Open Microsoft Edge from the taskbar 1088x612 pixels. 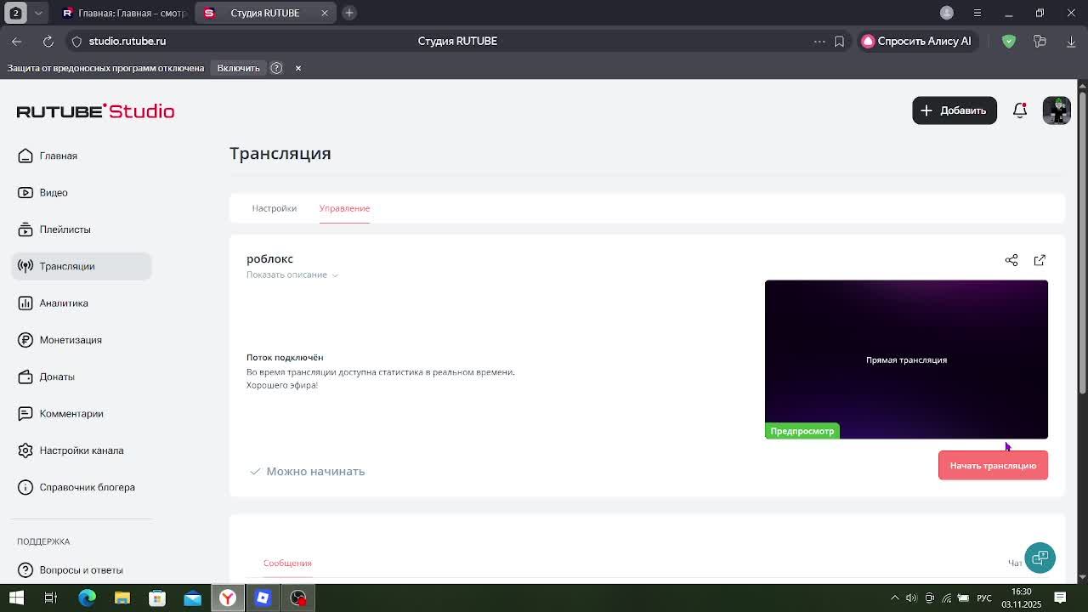[x=87, y=598]
